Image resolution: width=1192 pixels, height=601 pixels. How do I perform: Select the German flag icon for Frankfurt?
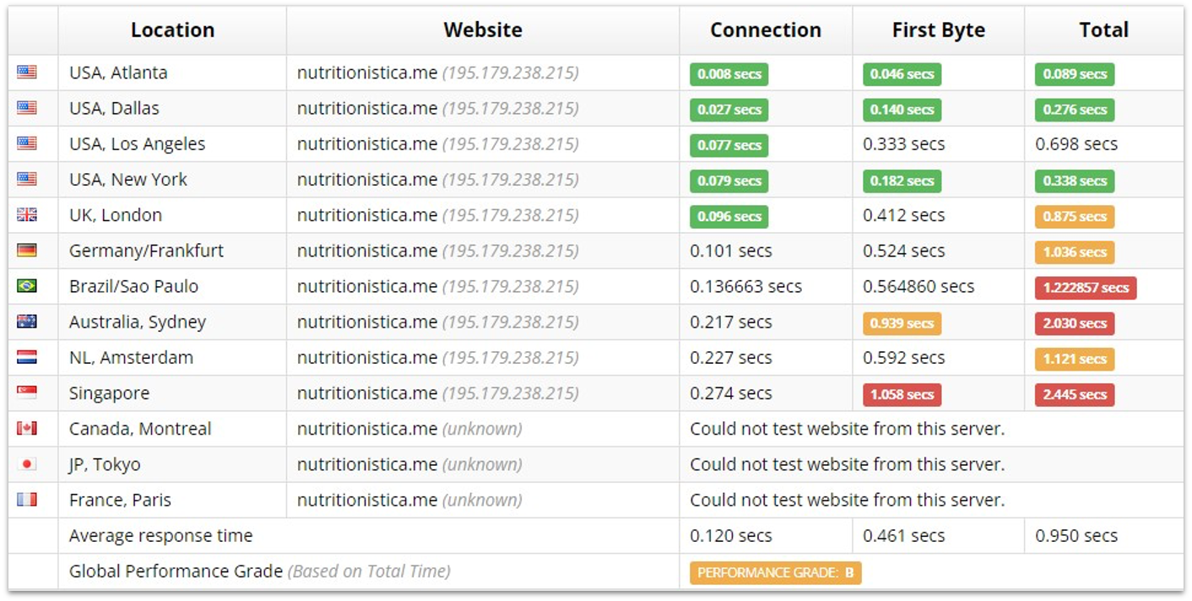[27, 251]
